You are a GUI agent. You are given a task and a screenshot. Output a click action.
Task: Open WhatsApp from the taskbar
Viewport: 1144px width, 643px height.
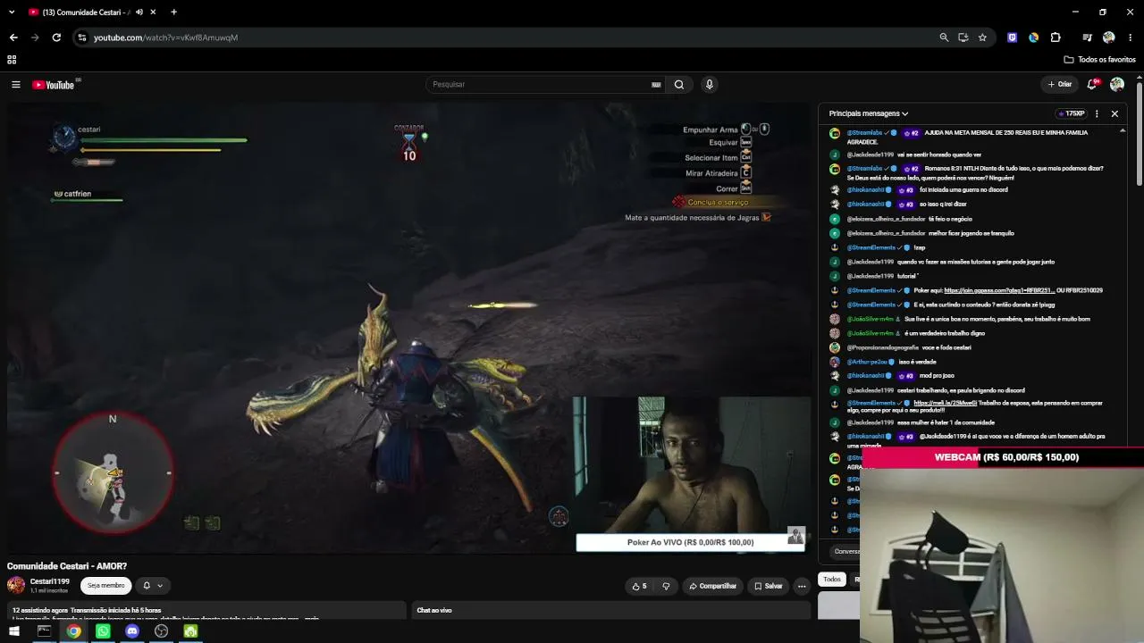[103, 631]
